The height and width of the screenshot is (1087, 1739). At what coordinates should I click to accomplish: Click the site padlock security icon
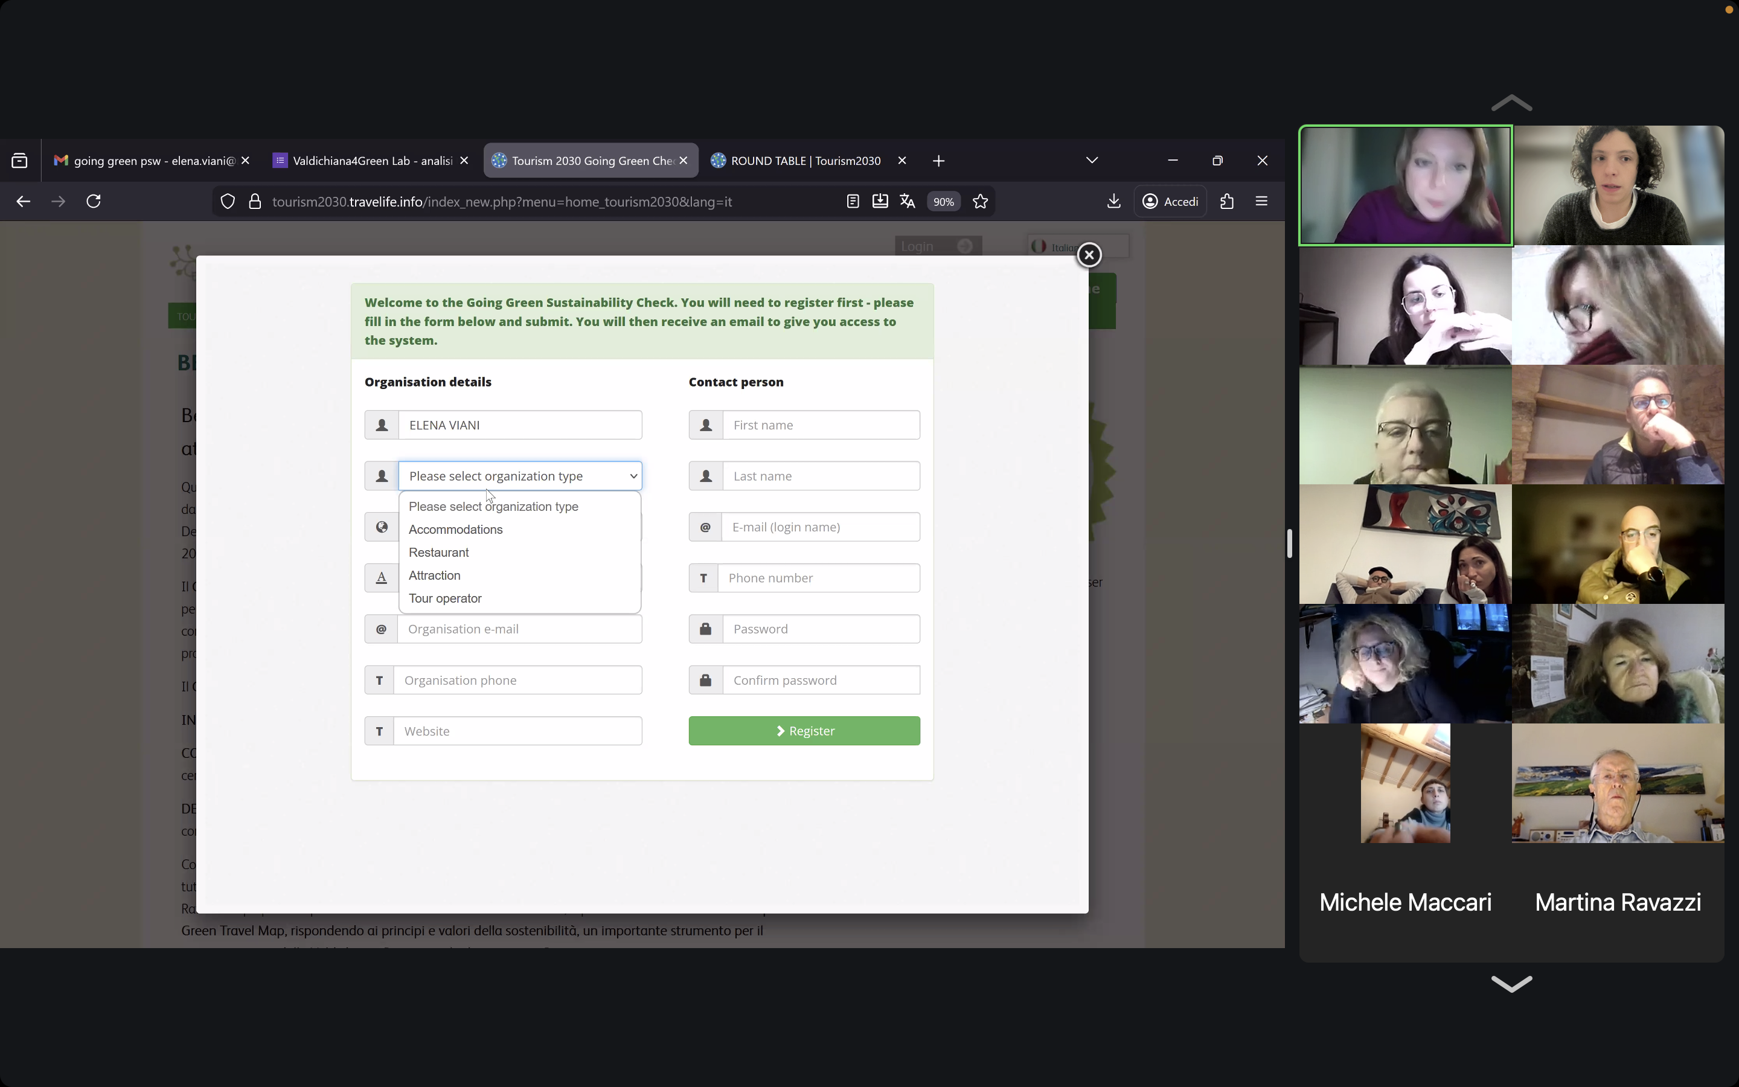tap(254, 201)
